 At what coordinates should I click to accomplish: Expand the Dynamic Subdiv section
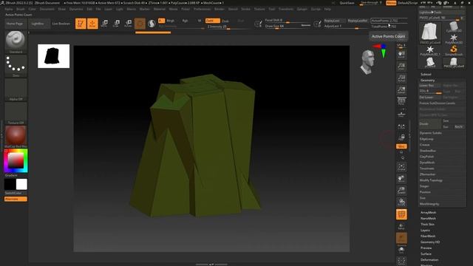point(430,133)
